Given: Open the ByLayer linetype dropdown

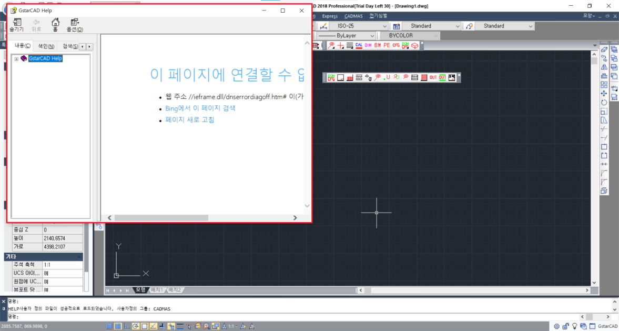Looking at the screenshot, I should (x=346, y=36).
